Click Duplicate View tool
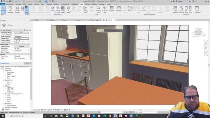The image size is (210, 118). pyautogui.click(x=105, y=10)
